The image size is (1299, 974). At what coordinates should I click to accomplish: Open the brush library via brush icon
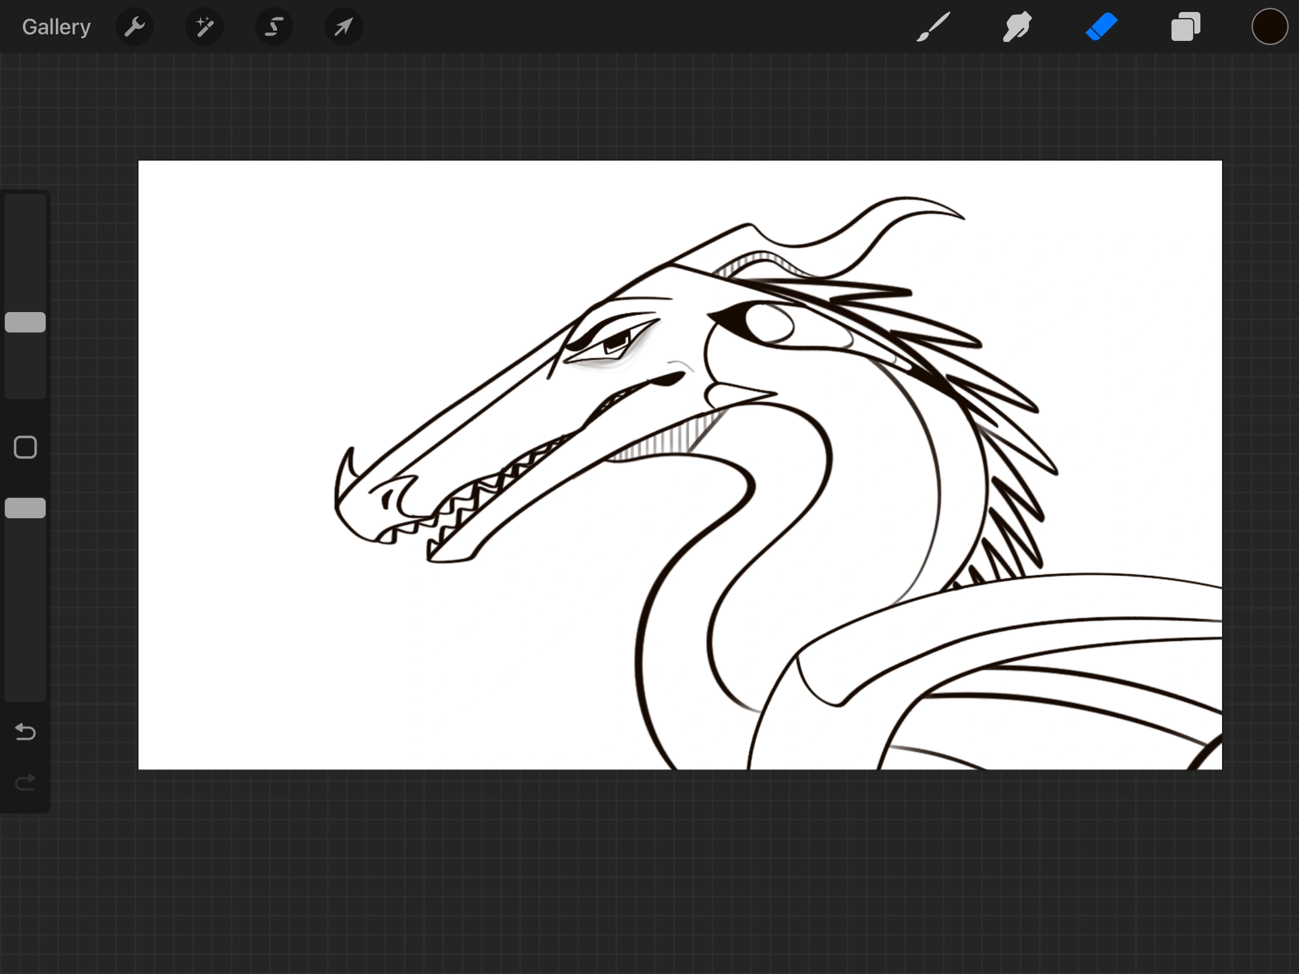coord(933,26)
